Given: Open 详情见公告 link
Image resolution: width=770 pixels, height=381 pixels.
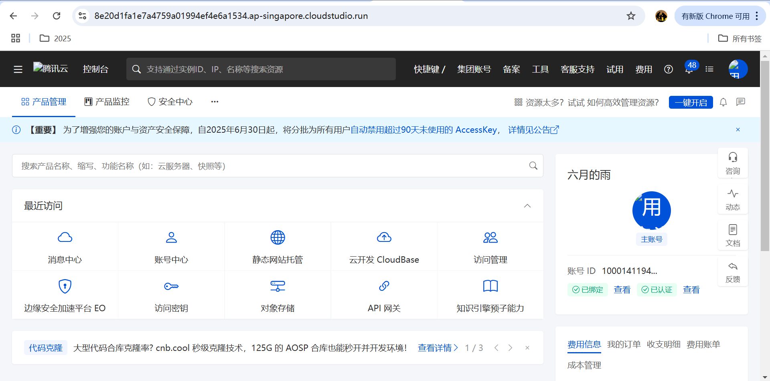Looking at the screenshot, I should (x=533, y=130).
